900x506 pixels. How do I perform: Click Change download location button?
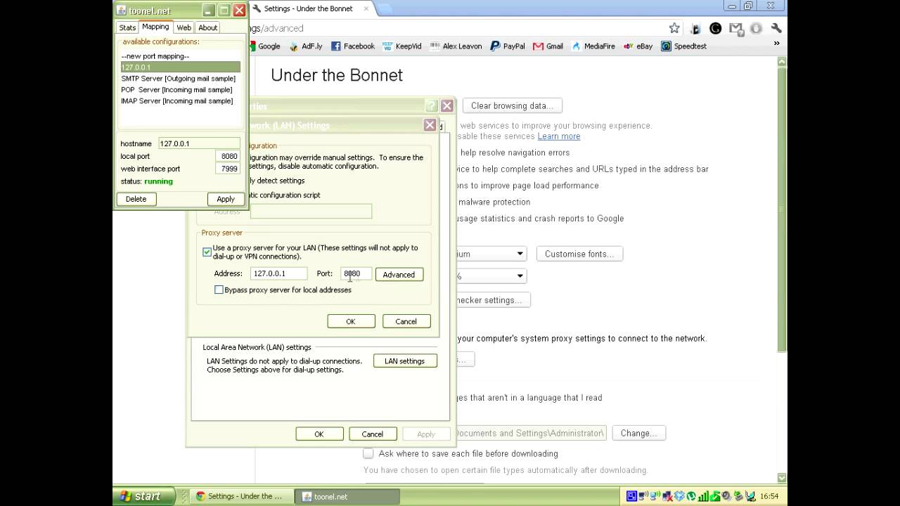tap(638, 433)
